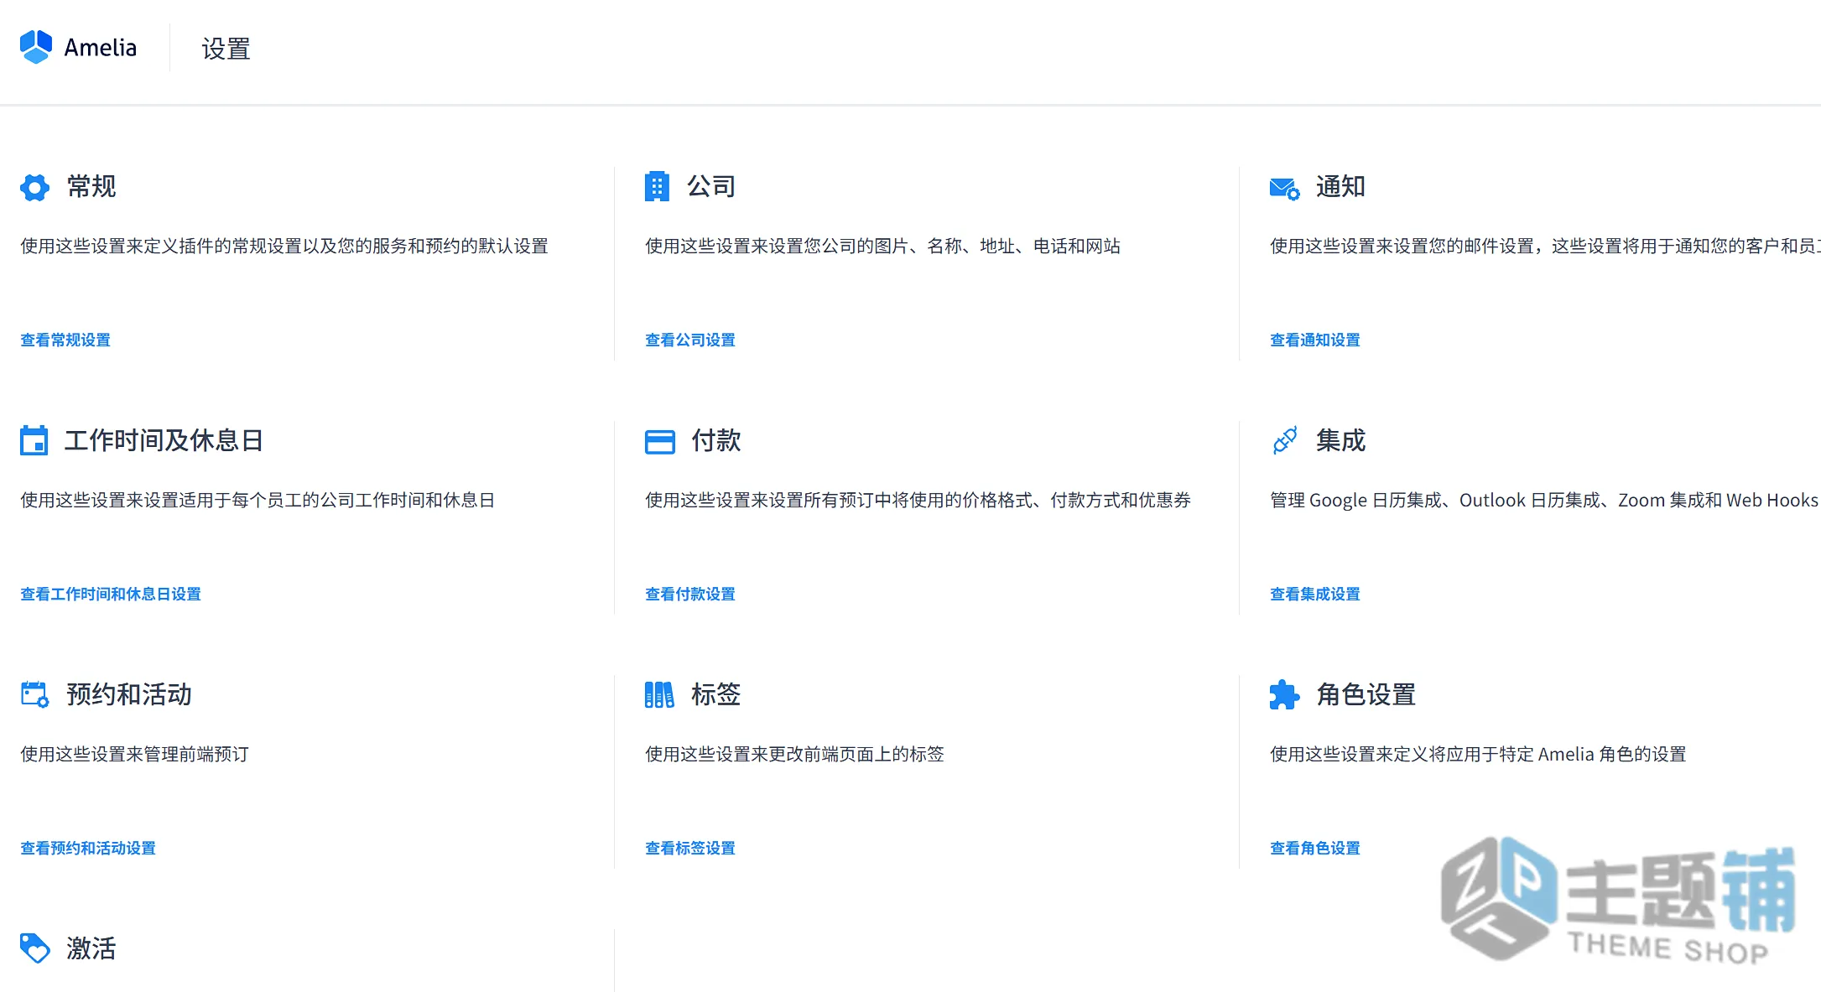Open the 查看标签设置 link
The width and height of the screenshot is (1821, 992).
click(x=689, y=848)
